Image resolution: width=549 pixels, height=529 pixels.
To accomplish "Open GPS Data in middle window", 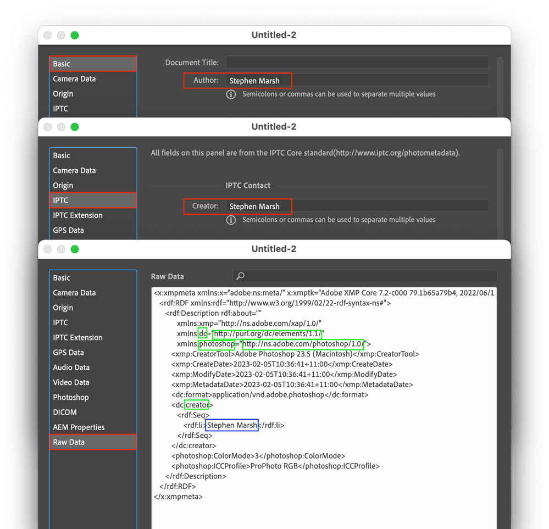I will click(93, 230).
